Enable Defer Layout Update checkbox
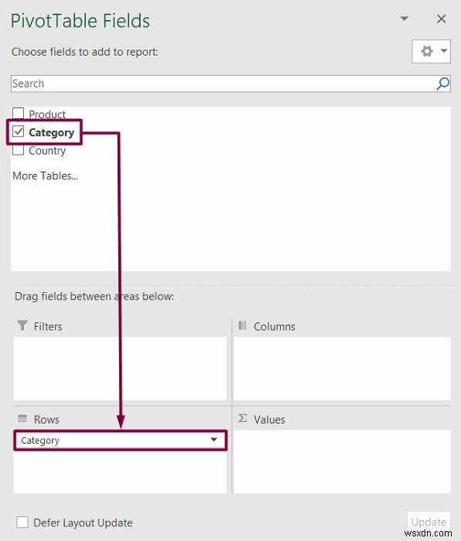Image resolution: width=461 pixels, height=541 pixels. point(22,522)
